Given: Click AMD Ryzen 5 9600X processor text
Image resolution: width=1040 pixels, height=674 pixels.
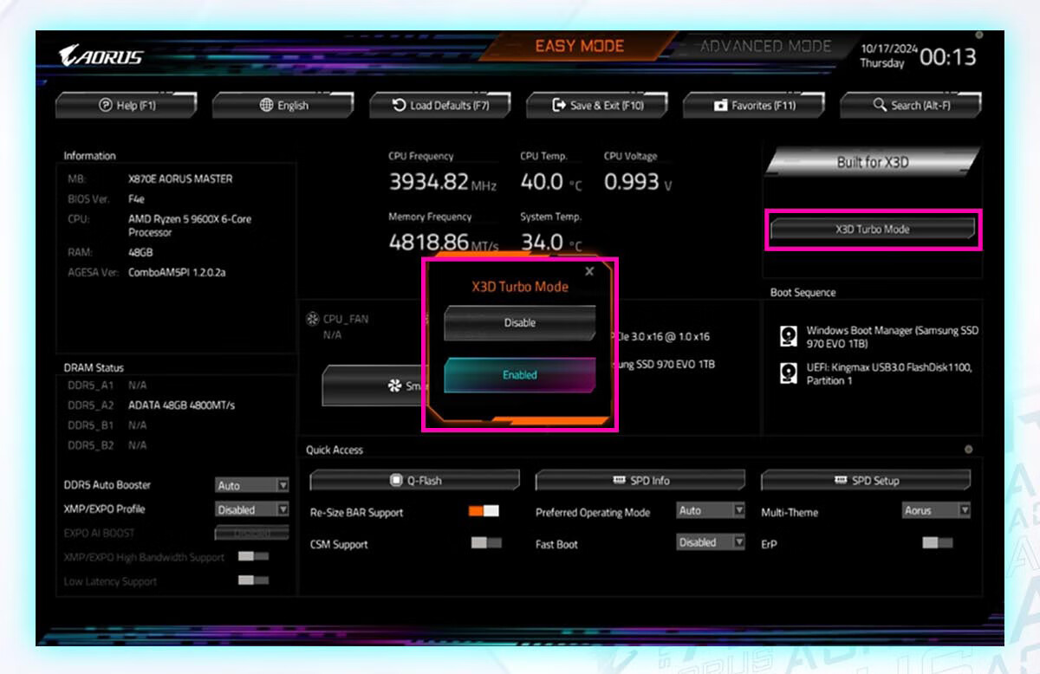Looking at the screenshot, I should pyautogui.click(x=190, y=225).
